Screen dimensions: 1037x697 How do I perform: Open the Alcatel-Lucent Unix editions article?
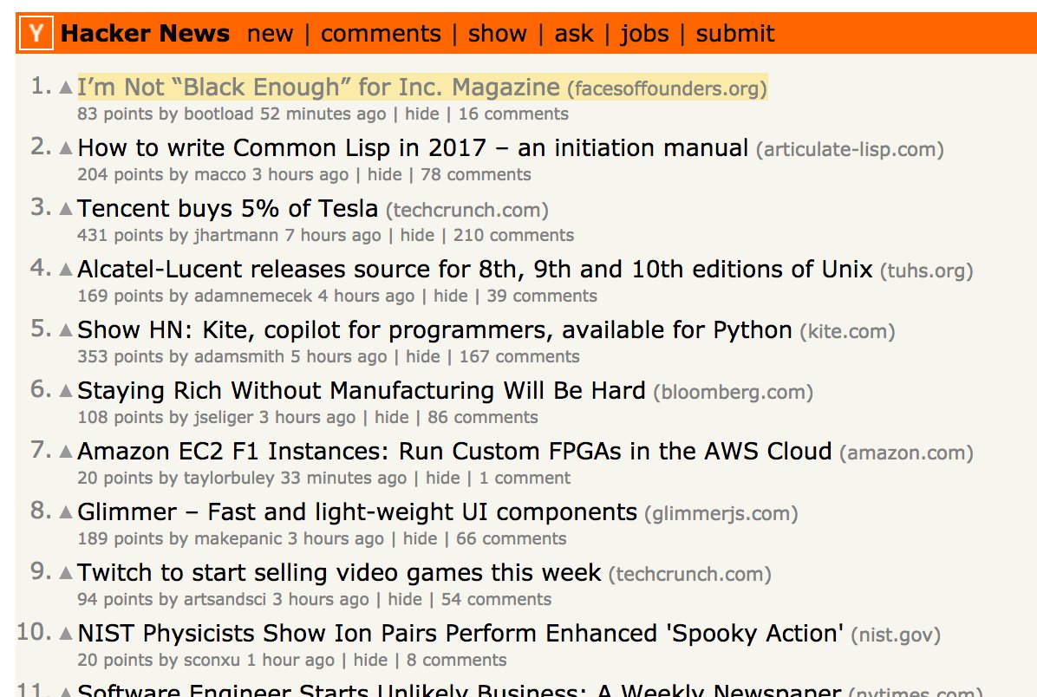pos(475,270)
